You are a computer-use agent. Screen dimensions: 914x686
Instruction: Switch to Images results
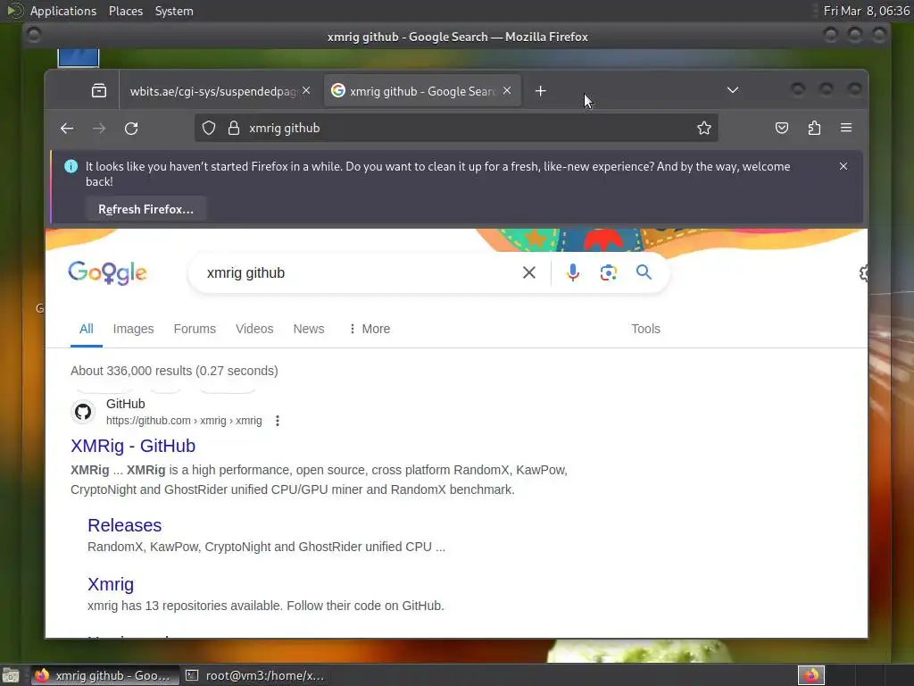[133, 329]
